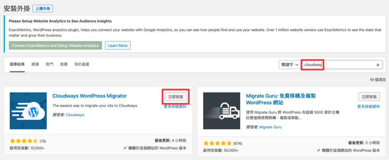Click the Migrate Guru developer link
Image resolution: width=389 pixels, height=160 pixels.
[x=270, y=127]
